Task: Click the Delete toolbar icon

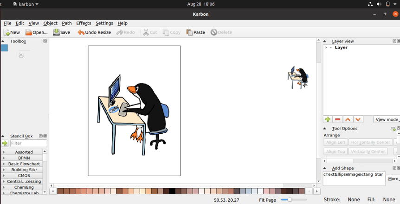Action: pyautogui.click(x=214, y=32)
